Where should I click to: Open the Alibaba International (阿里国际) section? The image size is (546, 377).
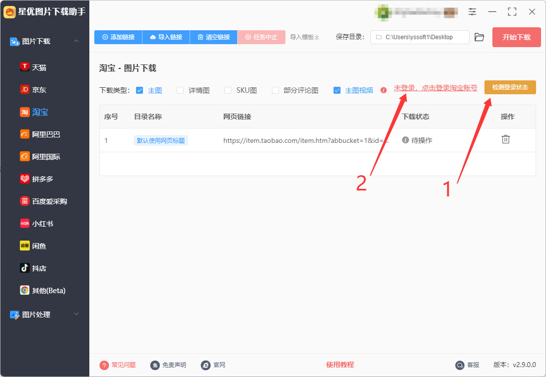[x=40, y=157]
